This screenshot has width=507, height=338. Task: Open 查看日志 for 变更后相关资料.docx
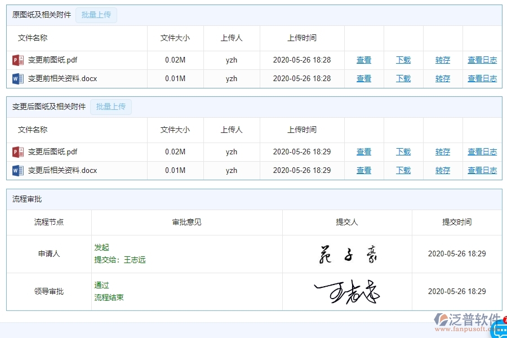point(482,170)
